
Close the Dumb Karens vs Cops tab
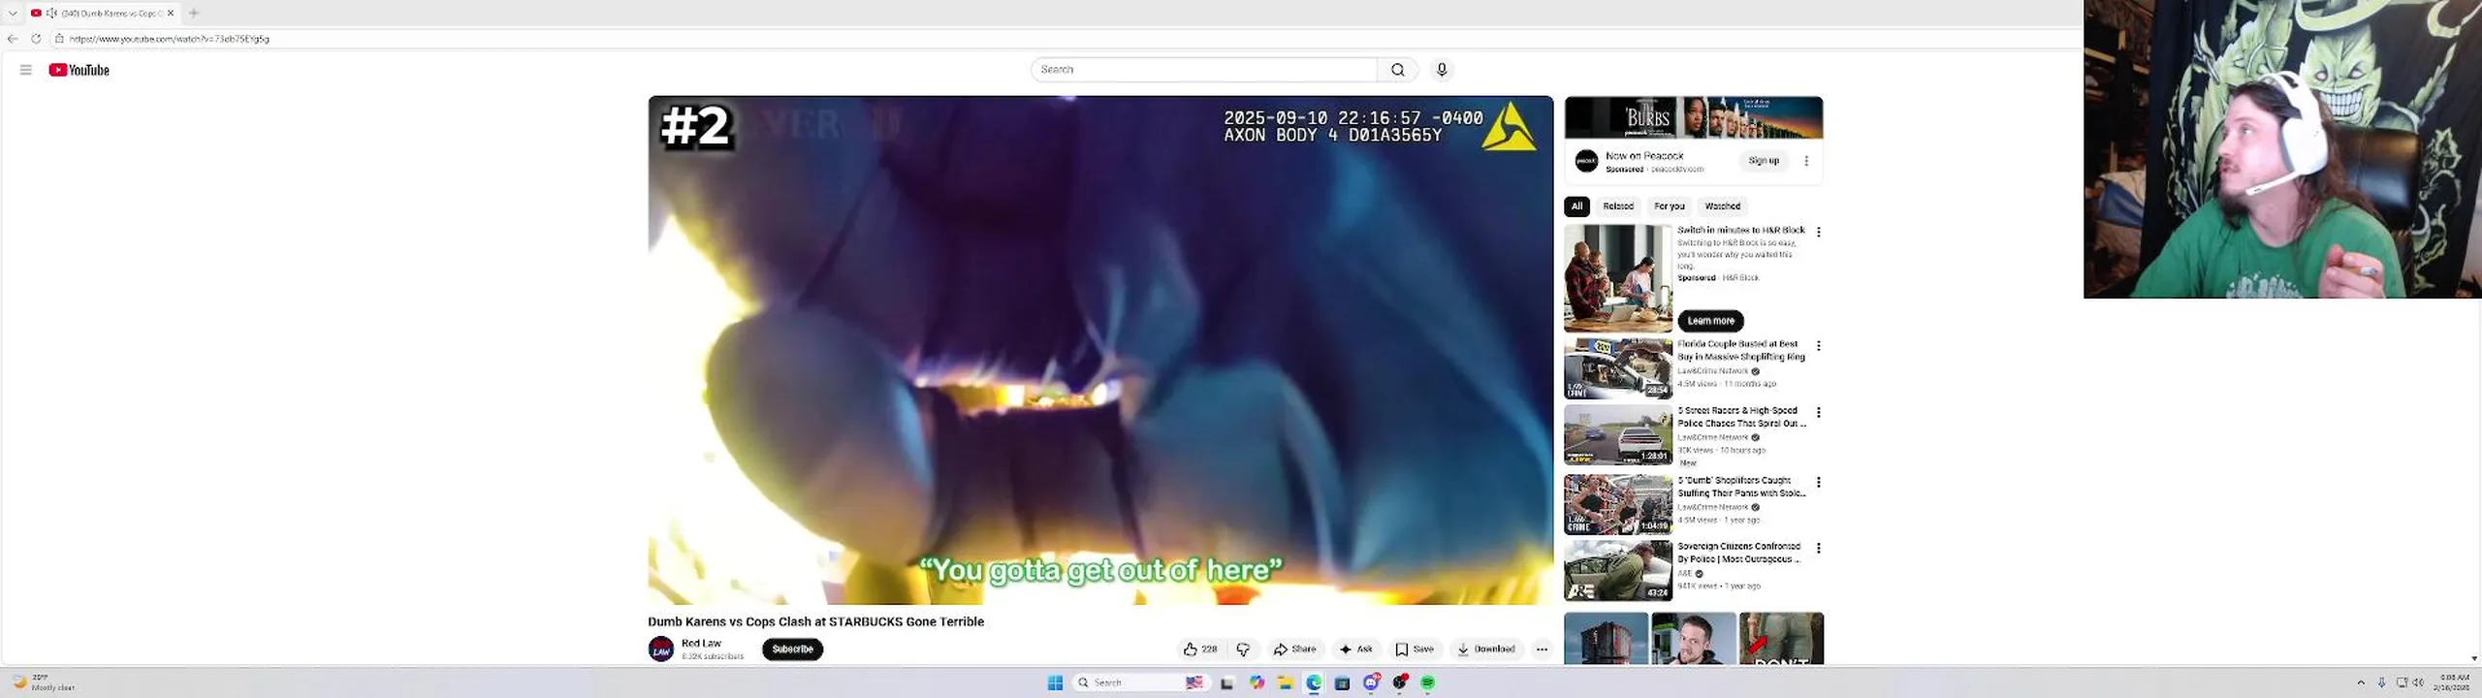[x=171, y=13]
